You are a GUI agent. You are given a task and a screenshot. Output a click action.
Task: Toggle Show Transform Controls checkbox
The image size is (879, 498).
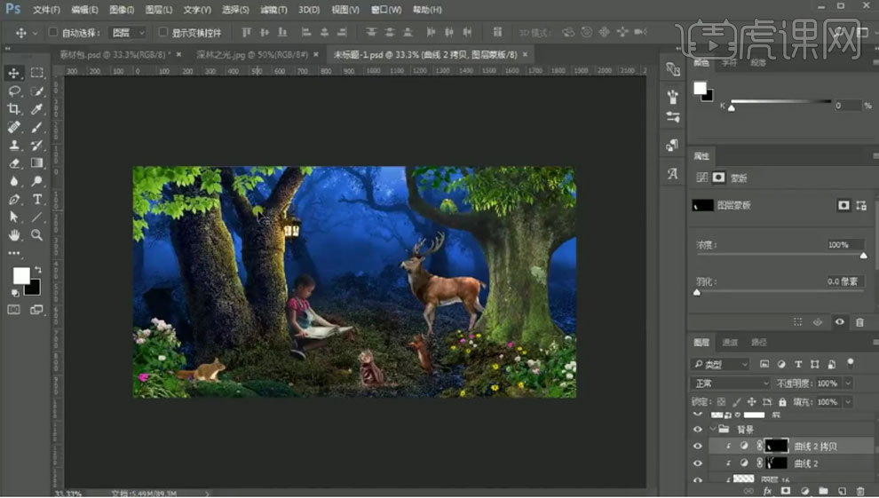(163, 32)
